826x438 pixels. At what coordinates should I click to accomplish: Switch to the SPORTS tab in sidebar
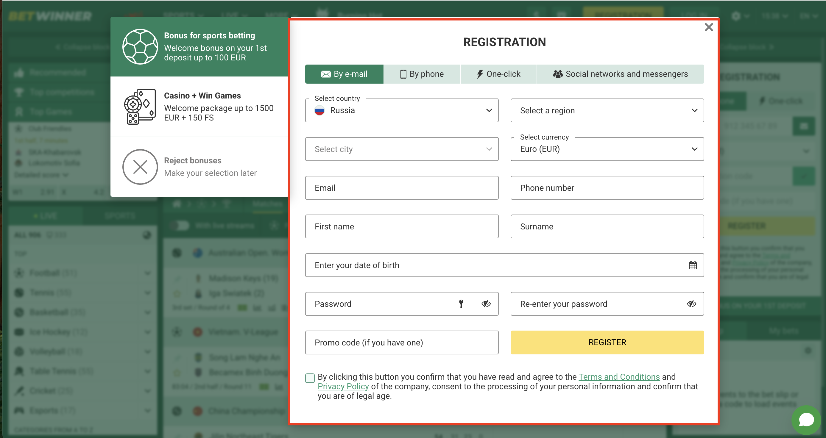(x=120, y=216)
